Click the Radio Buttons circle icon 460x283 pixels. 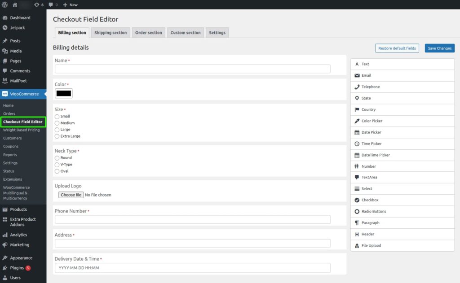357,212
